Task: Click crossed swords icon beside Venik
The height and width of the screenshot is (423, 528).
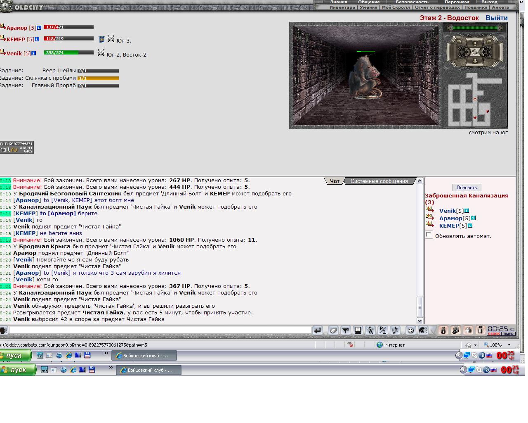Action: [101, 52]
